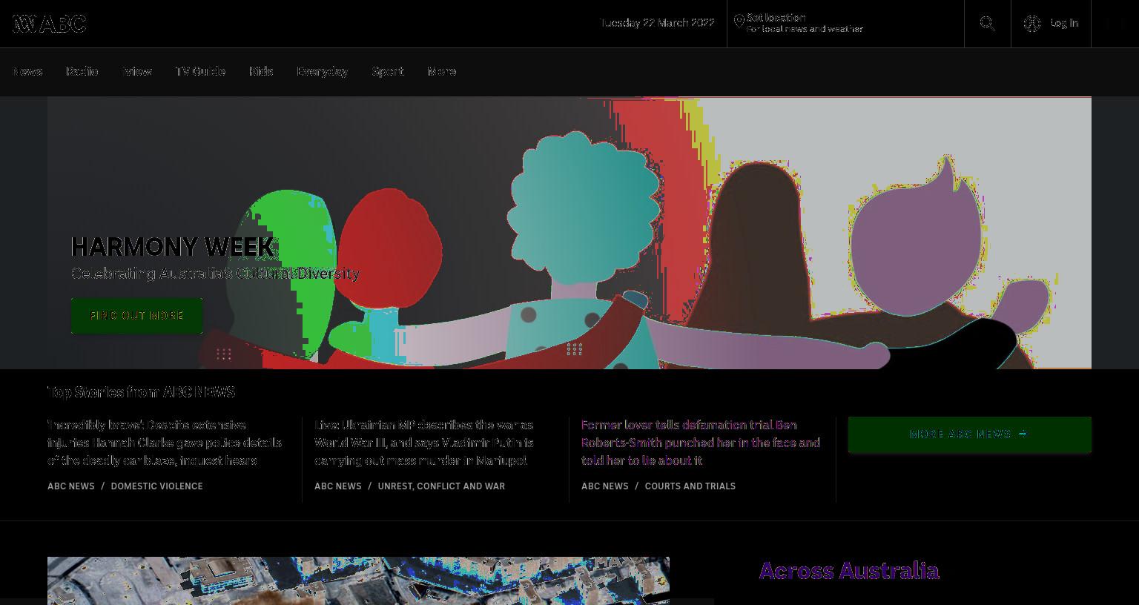Click ABC News beside Domestic Violence
Image resolution: width=1139 pixels, height=605 pixels.
click(71, 486)
